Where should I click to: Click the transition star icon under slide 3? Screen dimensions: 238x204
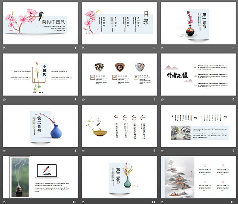tap(162, 48)
